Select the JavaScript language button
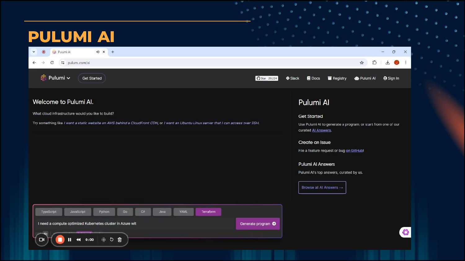Screen dimensions: 465x261 pyautogui.click(x=77, y=212)
